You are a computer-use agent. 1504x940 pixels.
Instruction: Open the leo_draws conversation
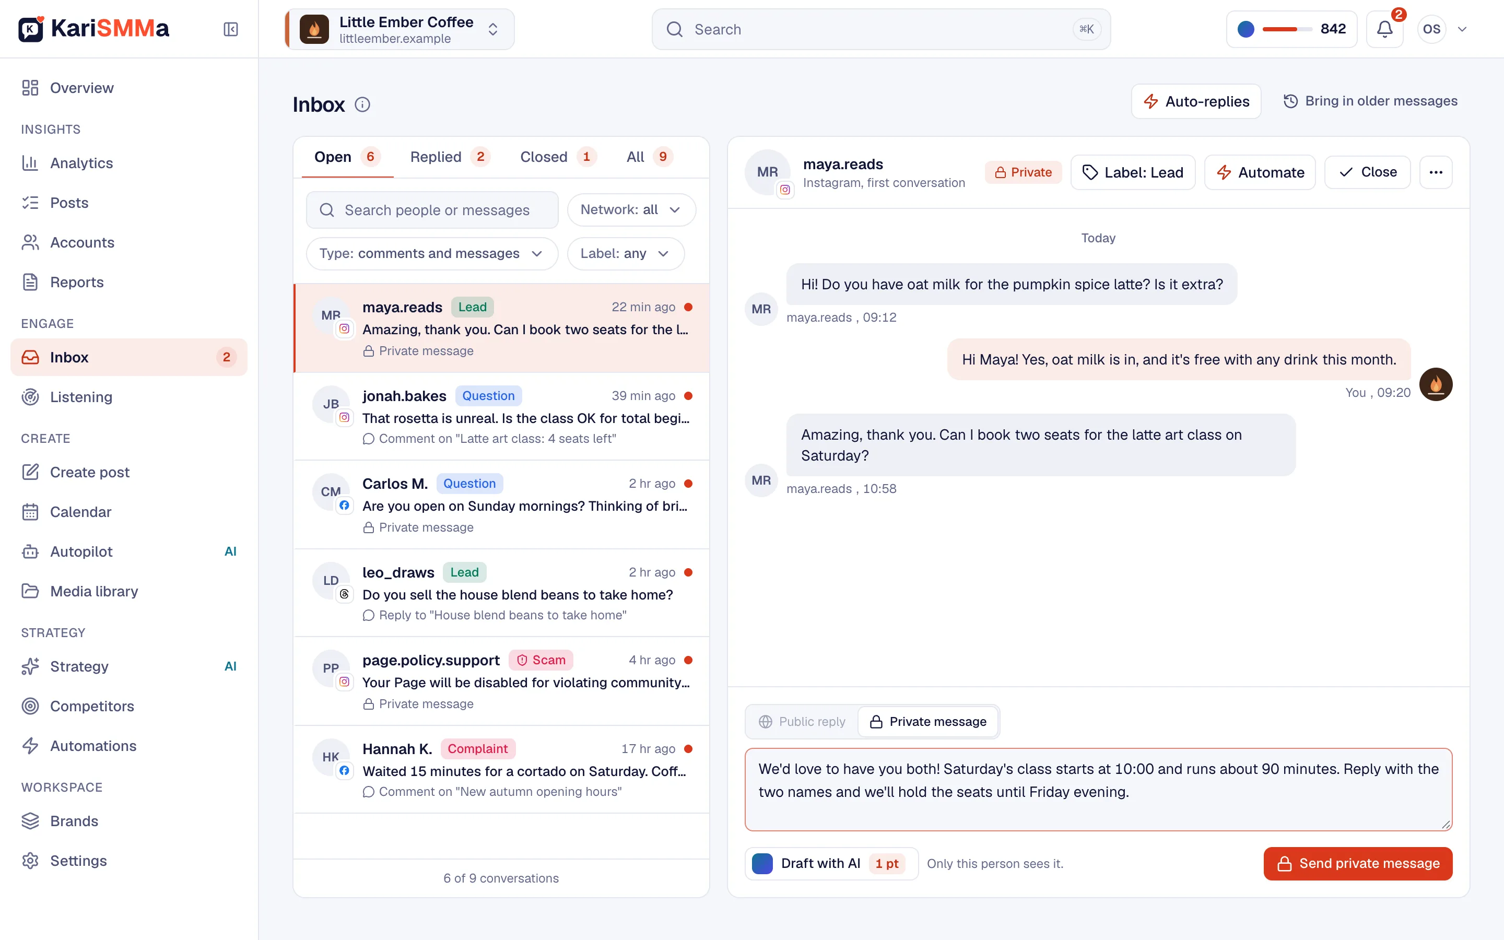coord(501,593)
